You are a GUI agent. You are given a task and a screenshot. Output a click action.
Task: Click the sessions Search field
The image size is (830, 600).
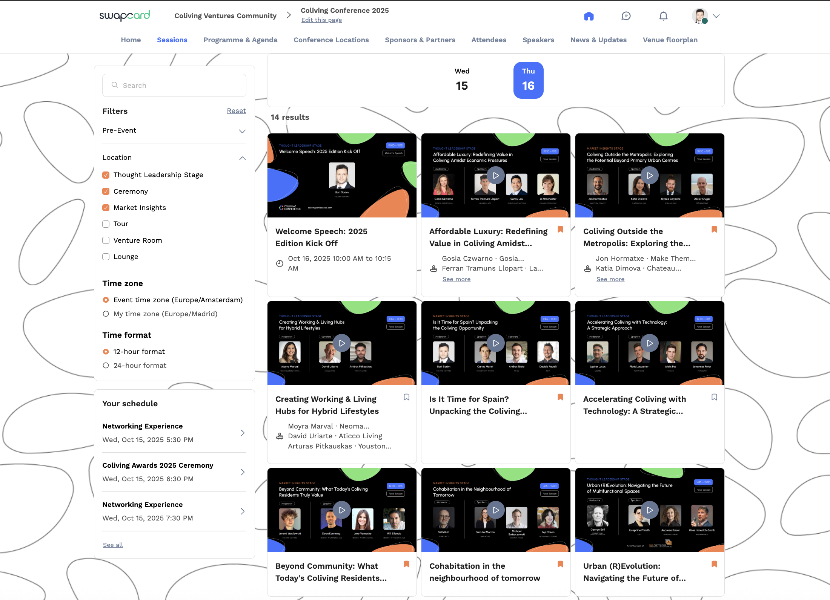tap(174, 86)
